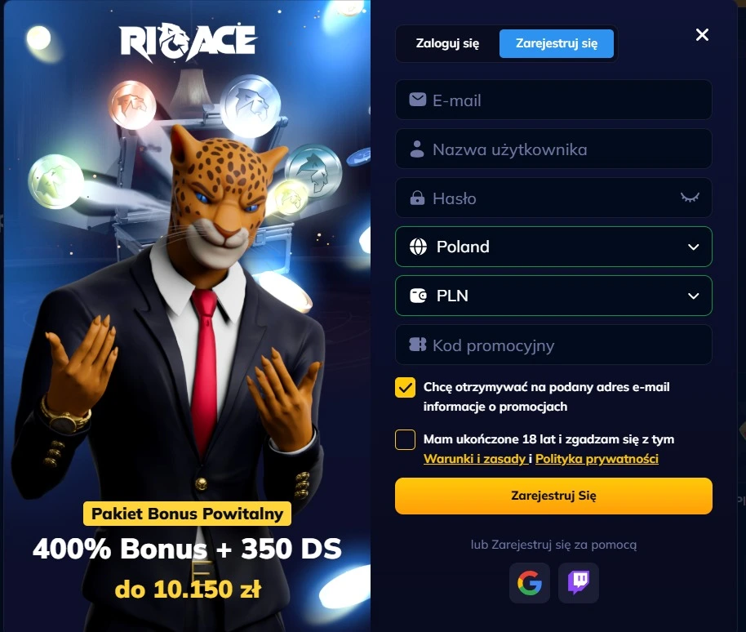Click the Google sign-up icon
This screenshot has height=632, width=746.
pyautogui.click(x=530, y=583)
